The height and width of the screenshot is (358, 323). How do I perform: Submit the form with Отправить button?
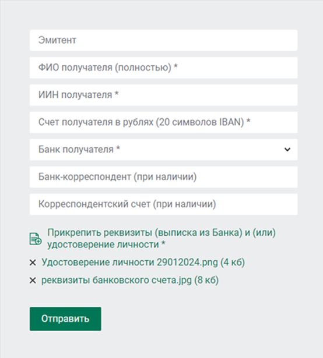coord(65,319)
